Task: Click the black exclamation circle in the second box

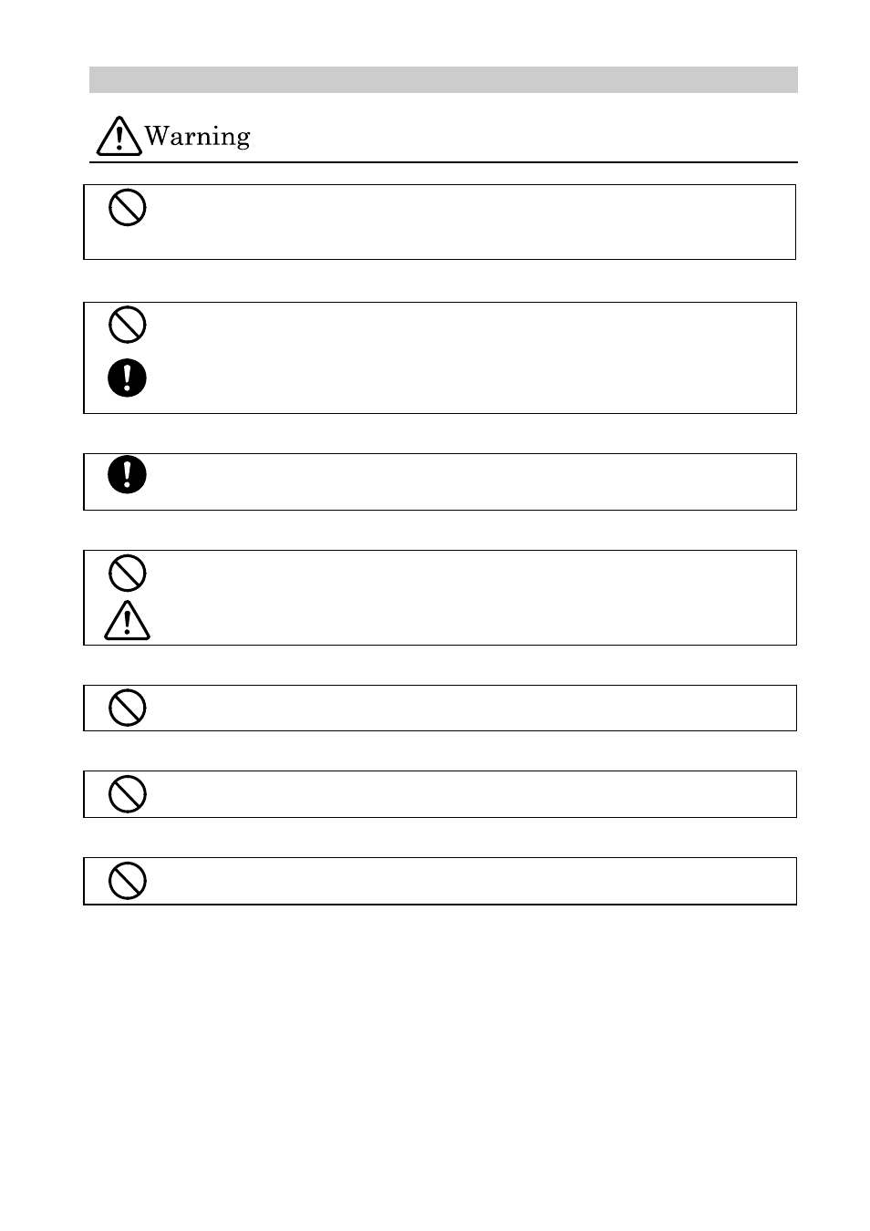Action: 128,378
